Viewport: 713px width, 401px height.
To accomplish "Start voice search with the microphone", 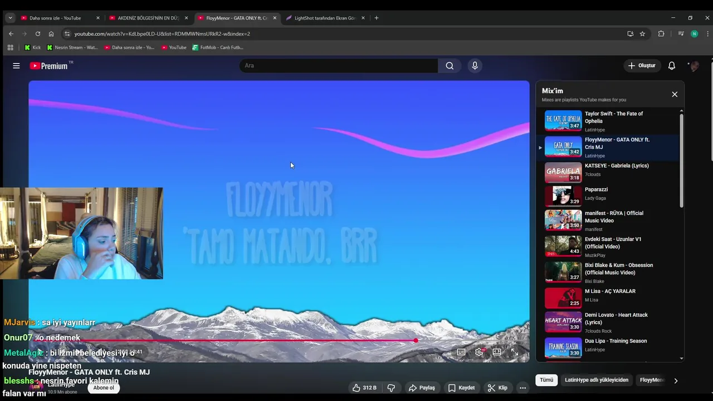I will pyautogui.click(x=475, y=66).
